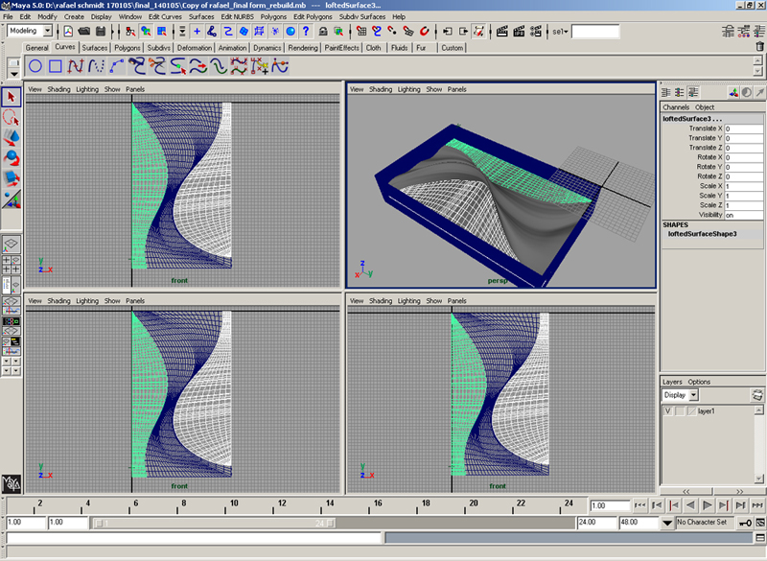The width and height of the screenshot is (767, 561).
Task: Jump to the end of playback range
Action: click(757, 505)
